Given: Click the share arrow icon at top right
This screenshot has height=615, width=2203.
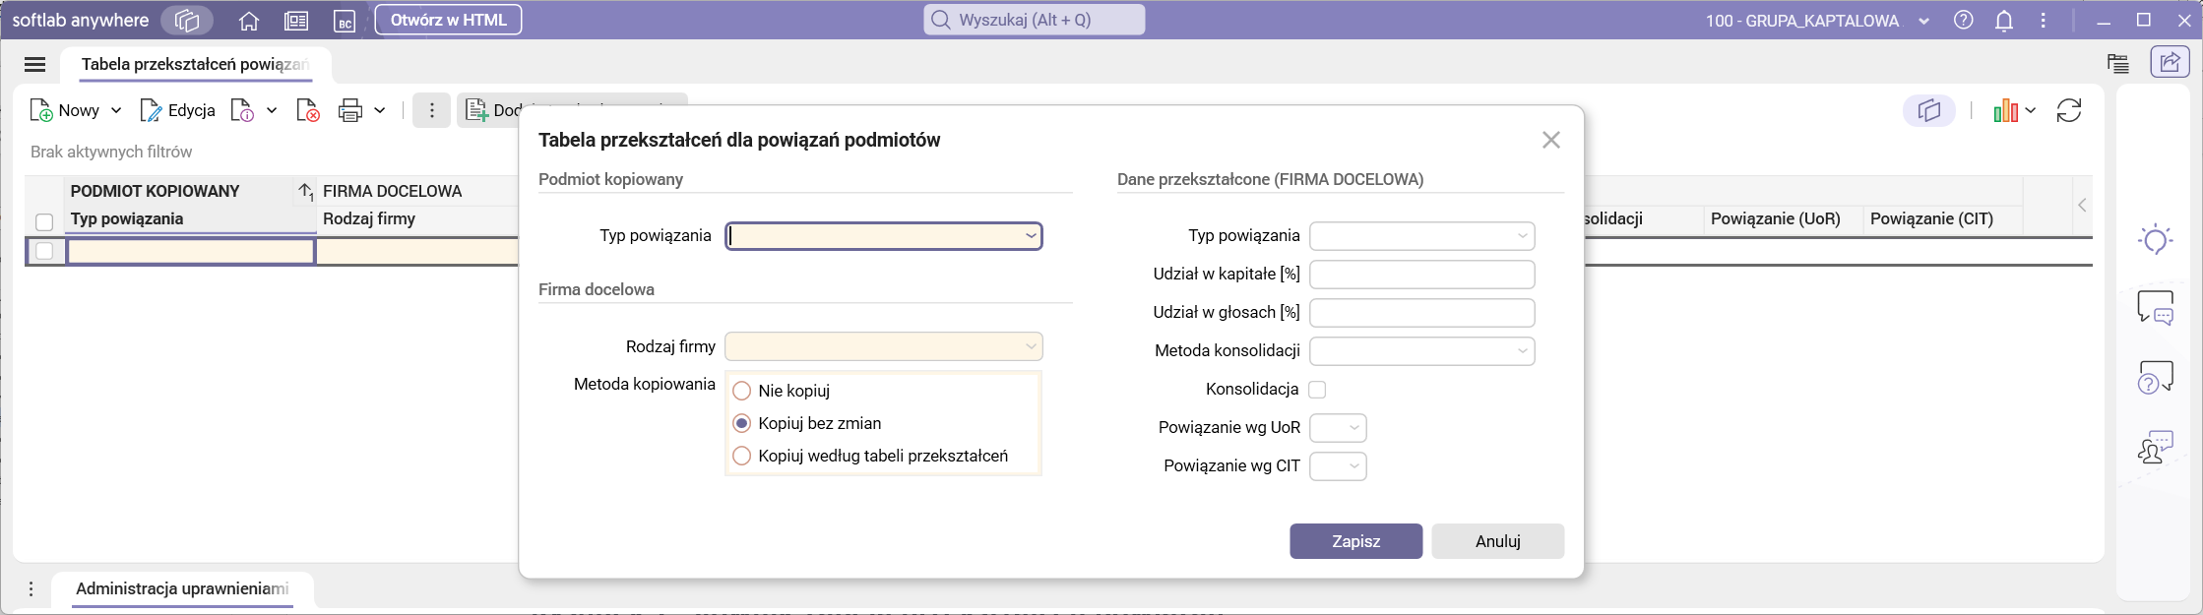Looking at the screenshot, I should click(x=2170, y=63).
